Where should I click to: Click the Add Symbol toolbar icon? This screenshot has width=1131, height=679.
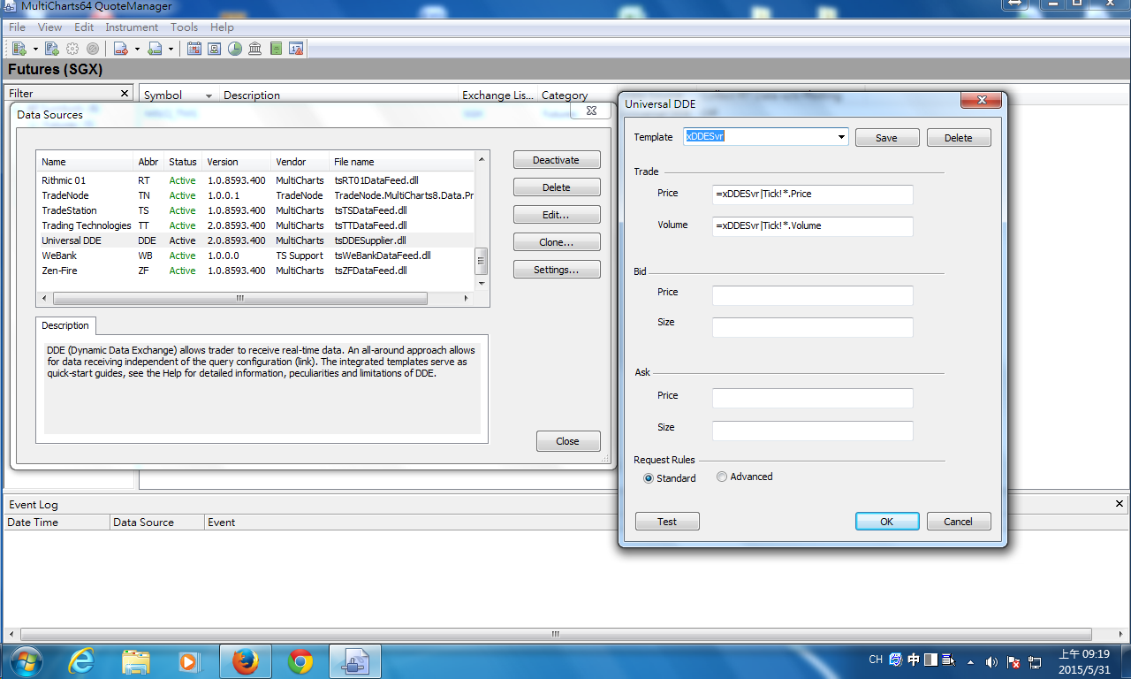pyautogui.click(x=19, y=49)
